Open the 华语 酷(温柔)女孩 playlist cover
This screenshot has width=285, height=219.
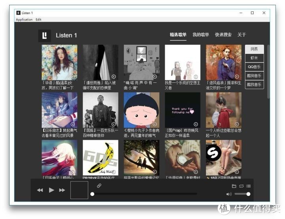tap(59, 63)
